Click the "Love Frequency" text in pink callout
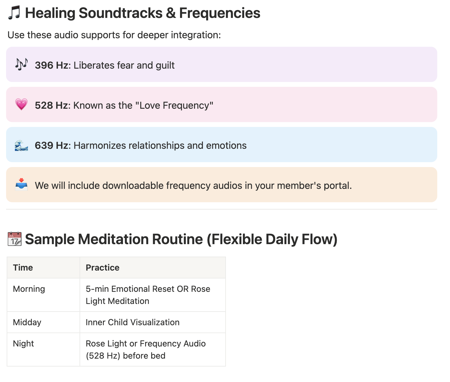The height and width of the screenshot is (382, 450). pos(174,105)
